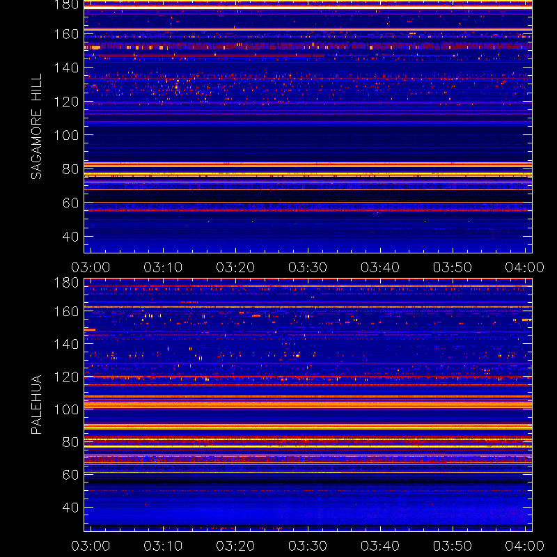
Task: Click the 03:40 time label under Sagamore Hill plot
Action: coord(380,267)
